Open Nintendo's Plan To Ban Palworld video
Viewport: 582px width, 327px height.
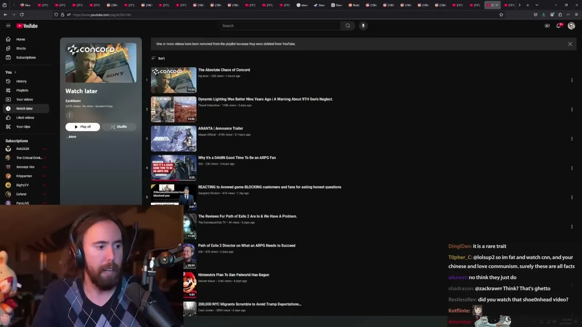coord(234,275)
